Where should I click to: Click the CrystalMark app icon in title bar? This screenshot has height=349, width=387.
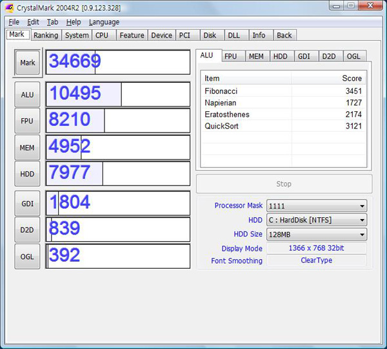[10, 8]
